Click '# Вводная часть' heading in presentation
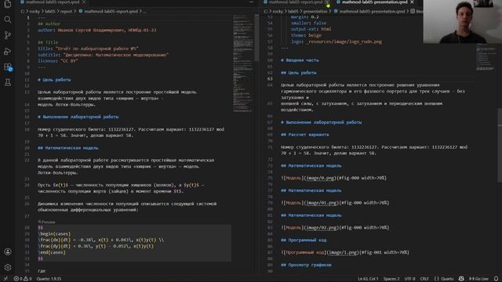502x282 pixels. click(x=300, y=60)
